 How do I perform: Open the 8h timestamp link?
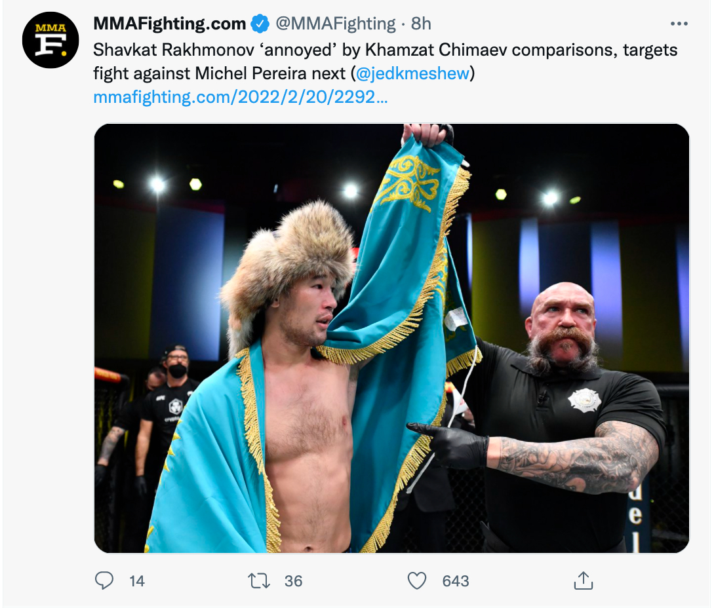pyautogui.click(x=421, y=24)
